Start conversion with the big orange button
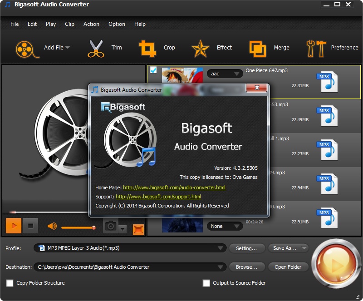Viewport: 363px width, 301px height. [336, 263]
